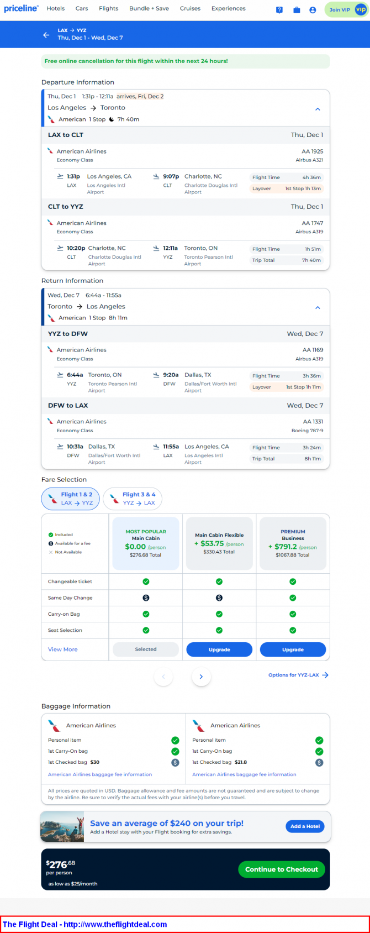Click the $30 1st Checked bag fee icon

pyautogui.click(x=175, y=762)
